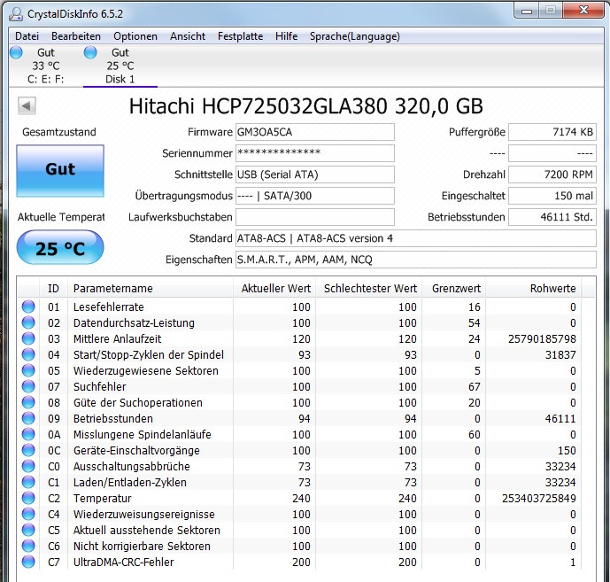Switch to the Disk 1 tab label
610x582 pixels.
click(x=120, y=80)
